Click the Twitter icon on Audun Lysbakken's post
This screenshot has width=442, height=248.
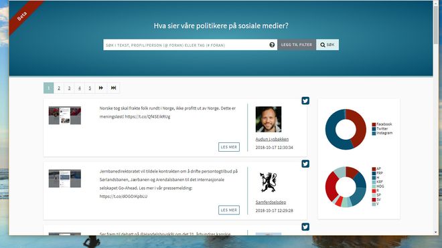pyautogui.click(x=305, y=100)
